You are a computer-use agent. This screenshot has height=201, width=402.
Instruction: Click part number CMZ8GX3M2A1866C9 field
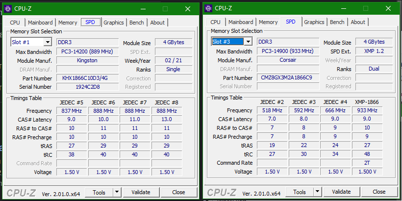click(x=288, y=77)
